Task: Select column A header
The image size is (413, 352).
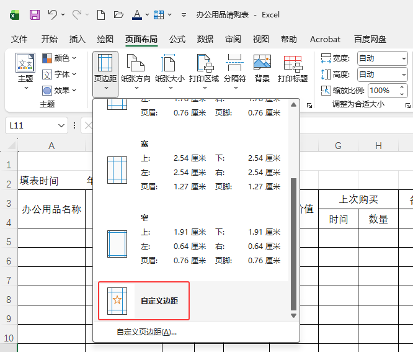Action: click(x=51, y=145)
